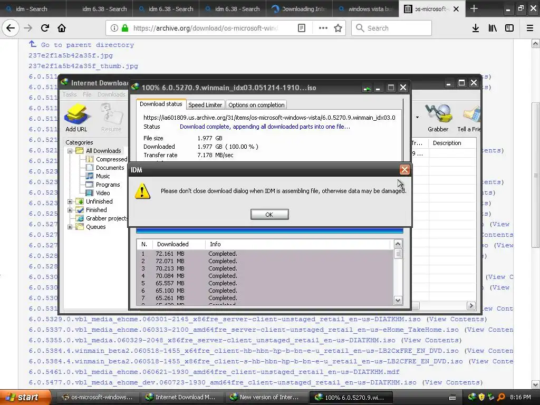Select Grabber projects in the tree
Screen dimensions: 540x405
(x=107, y=218)
